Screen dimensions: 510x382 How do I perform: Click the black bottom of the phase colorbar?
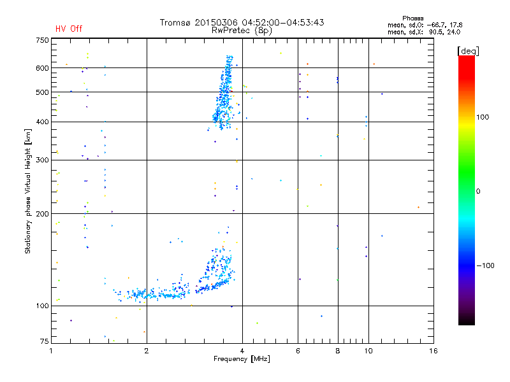tap(467, 320)
